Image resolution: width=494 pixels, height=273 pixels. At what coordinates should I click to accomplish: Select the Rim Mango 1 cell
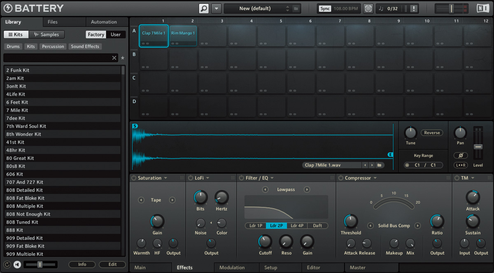pos(183,35)
